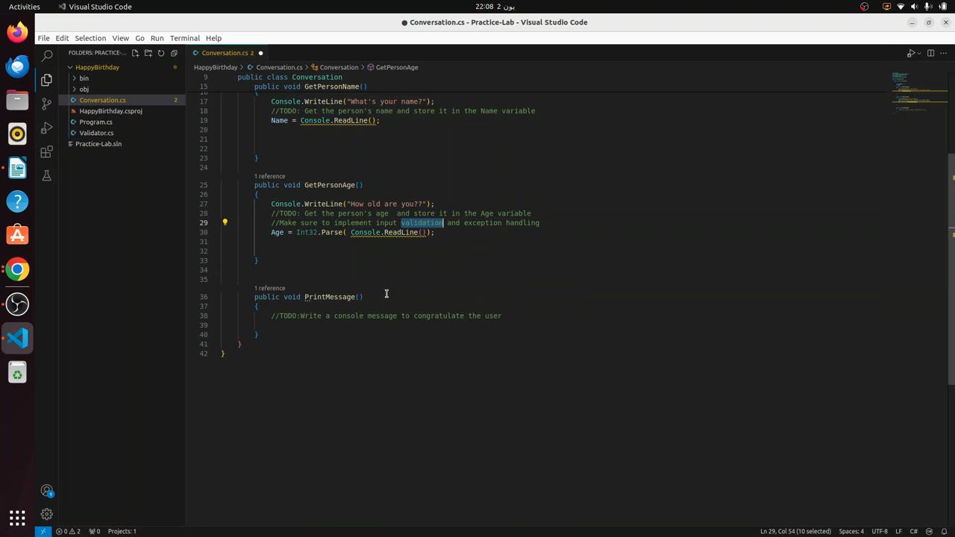
Task: Open Validator.cs from the explorer
Action: coord(96,133)
